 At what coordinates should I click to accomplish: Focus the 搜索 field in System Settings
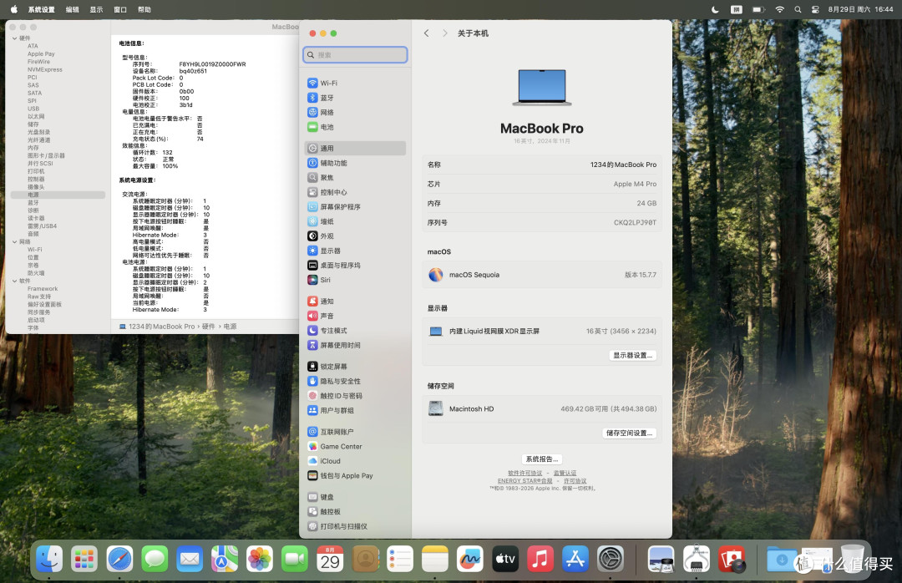tap(355, 54)
